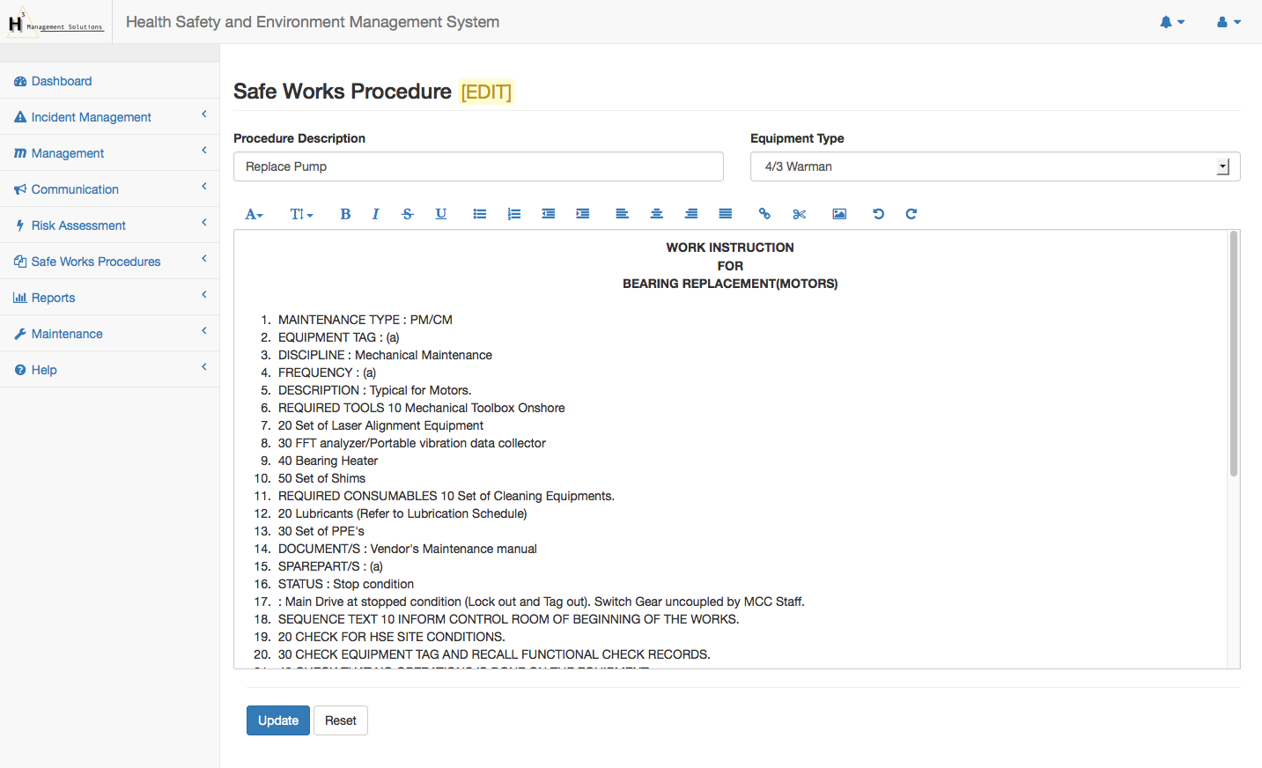Image resolution: width=1262 pixels, height=768 pixels.
Task: Click the Procedure Description input field
Action: click(x=478, y=166)
